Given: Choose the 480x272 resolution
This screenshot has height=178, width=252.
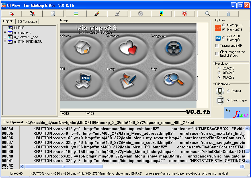Looking at the screenshot, I should (219, 77).
